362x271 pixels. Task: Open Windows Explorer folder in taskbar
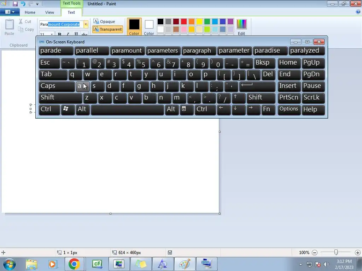pyautogui.click(x=31, y=264)
